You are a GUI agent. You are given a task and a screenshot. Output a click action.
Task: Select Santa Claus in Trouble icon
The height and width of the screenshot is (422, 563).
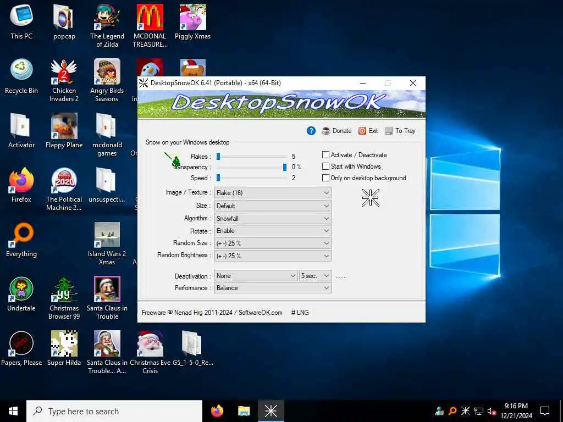point(107,298)
